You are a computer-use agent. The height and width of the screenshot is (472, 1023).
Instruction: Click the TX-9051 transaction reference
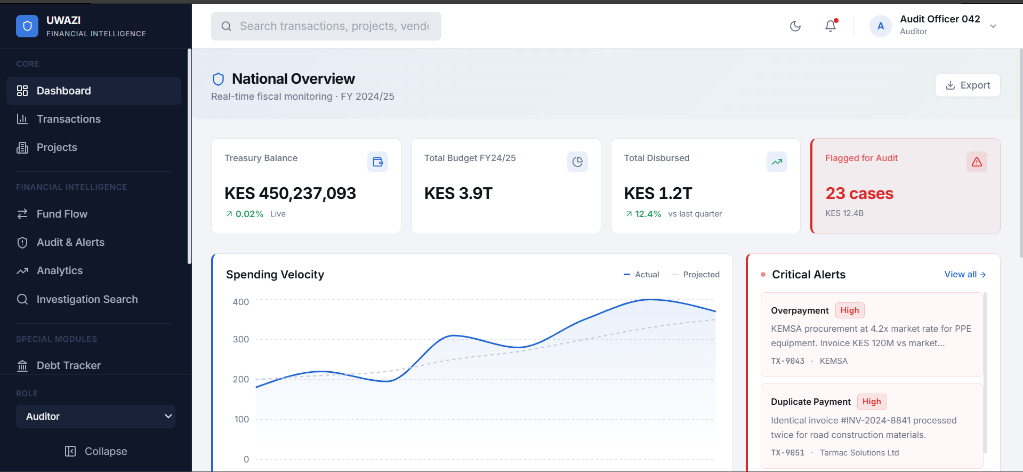click(787, 453)
